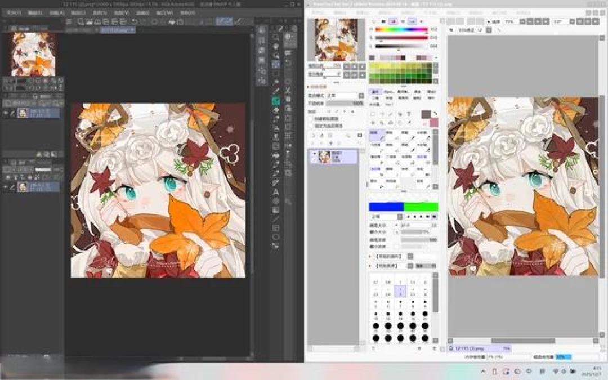Screen dimensions: 608x380
Task: Select the SAI eyedropper color picker tool
Action: click(409, 123)
